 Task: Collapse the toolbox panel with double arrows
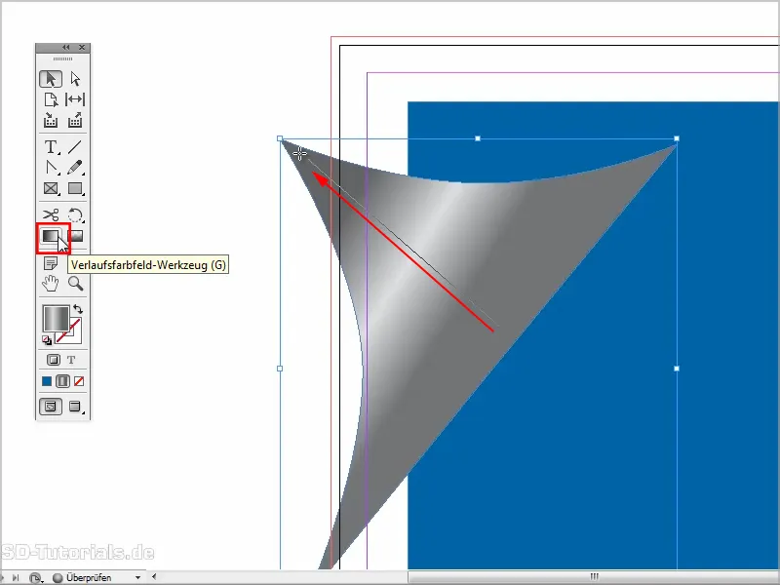click(66, 47)
